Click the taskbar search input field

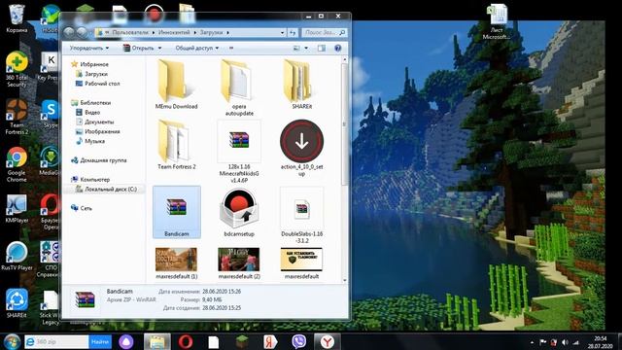56,341
